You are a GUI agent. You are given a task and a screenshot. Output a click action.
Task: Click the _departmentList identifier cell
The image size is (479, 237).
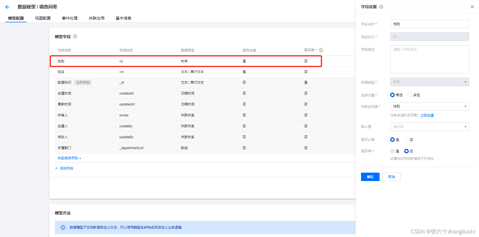pos(131,148)
